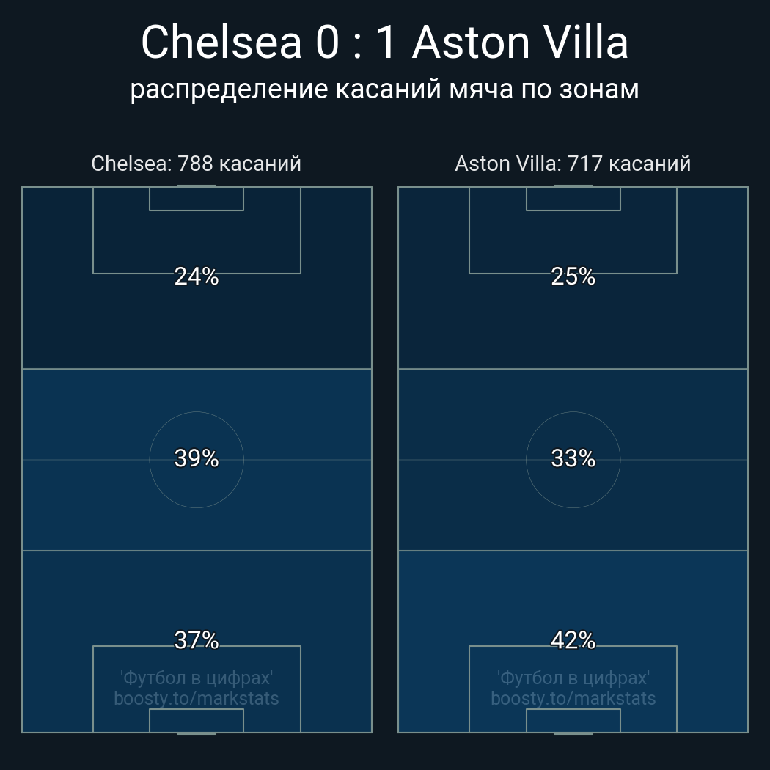The width and height of the screenshot is (770, 770).
Task: Click the "Aston Villa: 717 касаний" label
Action: coord(573,164)
